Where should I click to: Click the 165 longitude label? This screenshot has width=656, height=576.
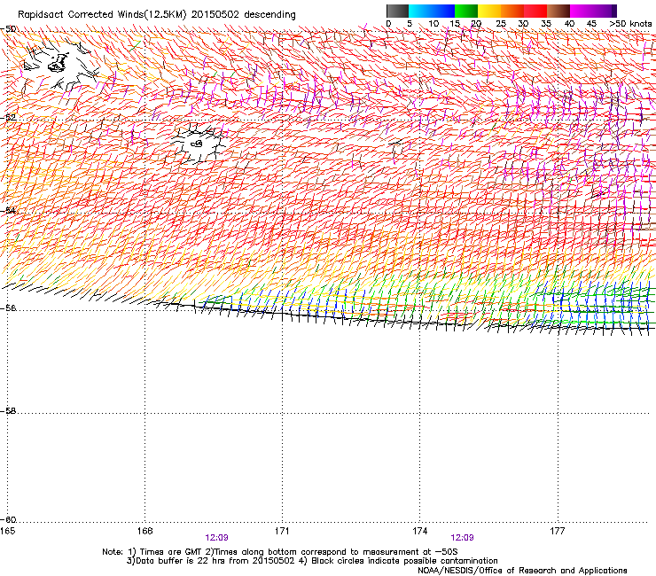[7, 531]
